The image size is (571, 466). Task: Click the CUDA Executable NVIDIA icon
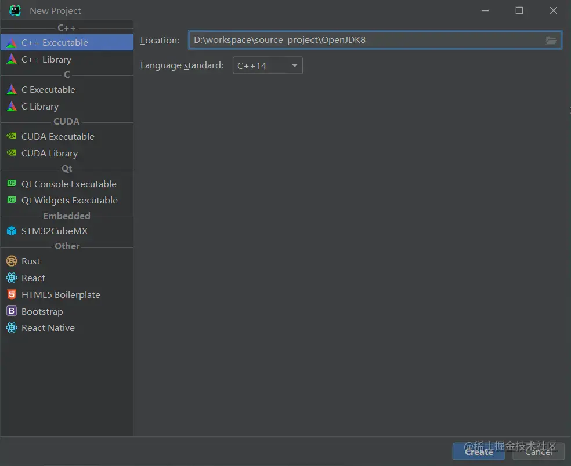[12, 136]
